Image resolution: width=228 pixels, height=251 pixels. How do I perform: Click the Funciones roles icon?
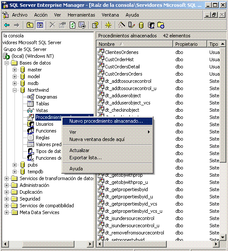(x=31, y=131)
